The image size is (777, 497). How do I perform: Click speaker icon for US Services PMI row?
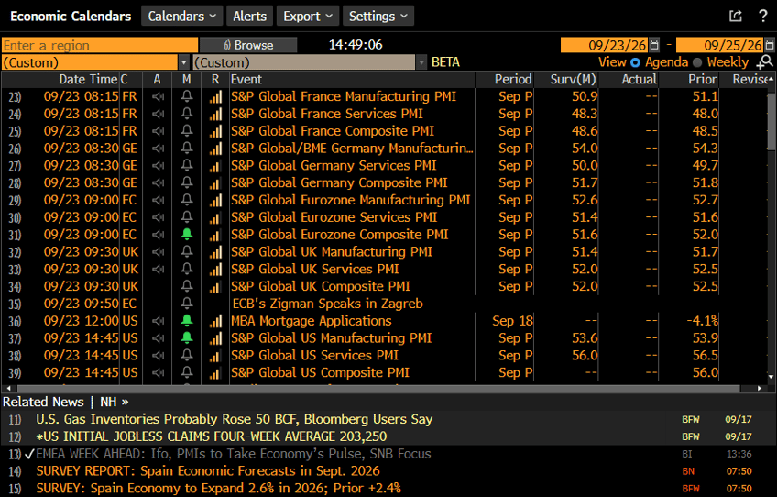tap(159, 356)
